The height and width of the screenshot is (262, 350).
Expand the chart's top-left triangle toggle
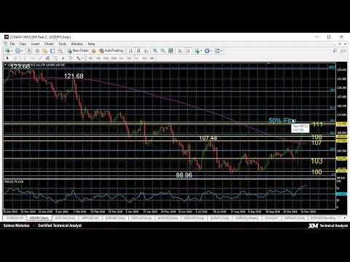pyautogui.click(x=5, y=65)
